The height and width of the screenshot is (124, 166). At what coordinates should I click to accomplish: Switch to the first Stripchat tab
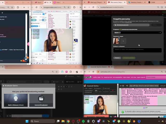tap(96, 2)
